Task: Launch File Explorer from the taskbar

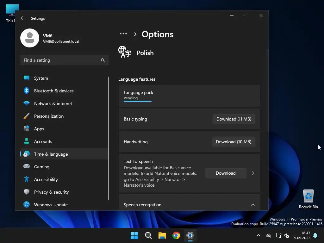Action: pyautogui.click(x=162, y=235)
